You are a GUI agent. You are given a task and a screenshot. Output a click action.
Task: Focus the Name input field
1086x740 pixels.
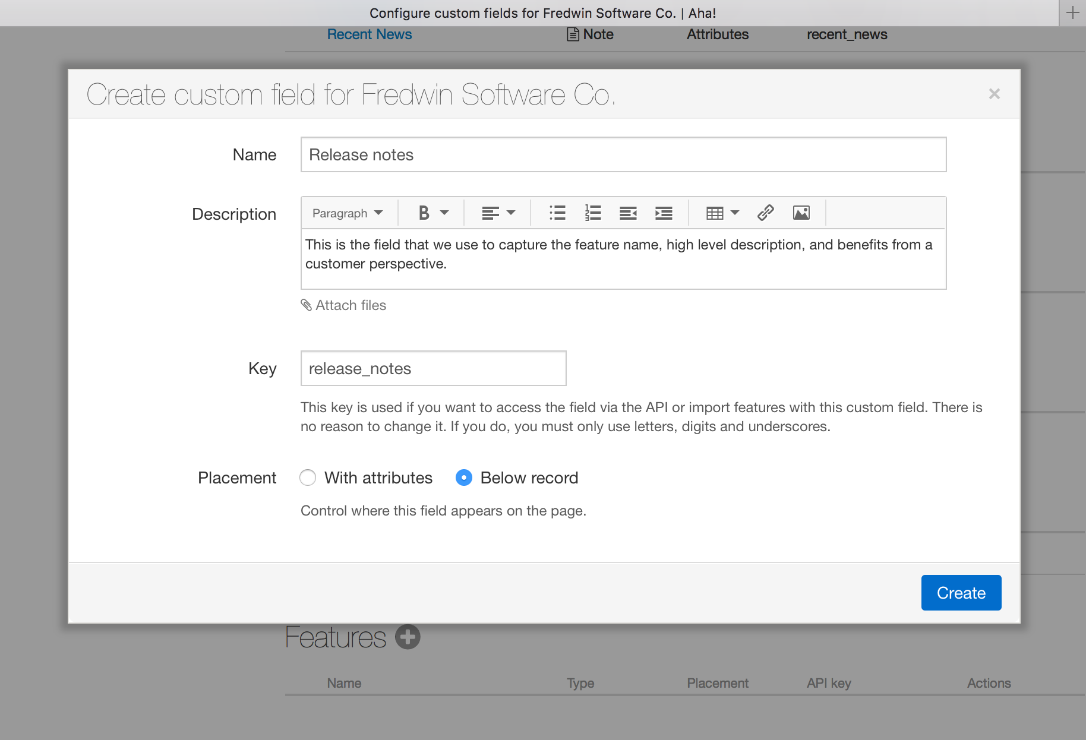click(x=623, y=154)
